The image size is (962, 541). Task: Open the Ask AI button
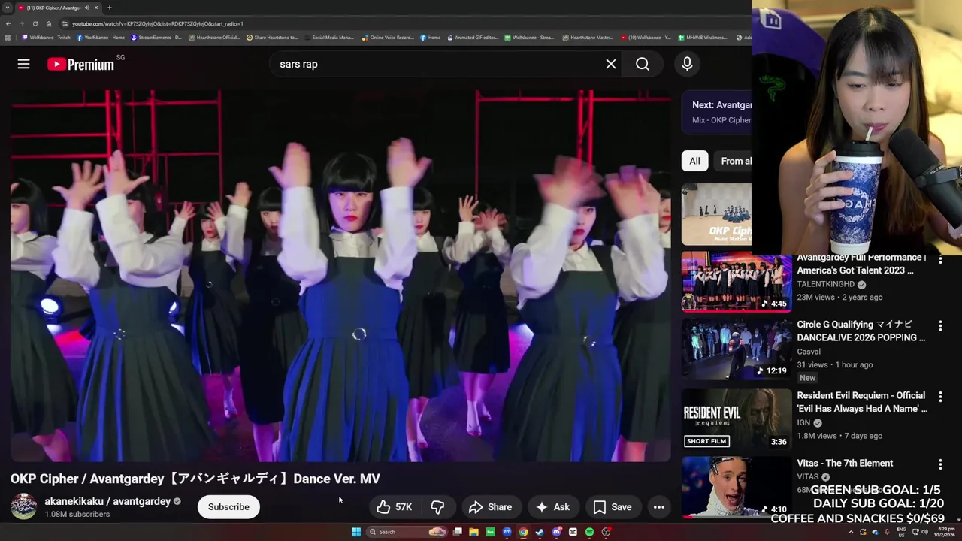click(x=552, y=507)
